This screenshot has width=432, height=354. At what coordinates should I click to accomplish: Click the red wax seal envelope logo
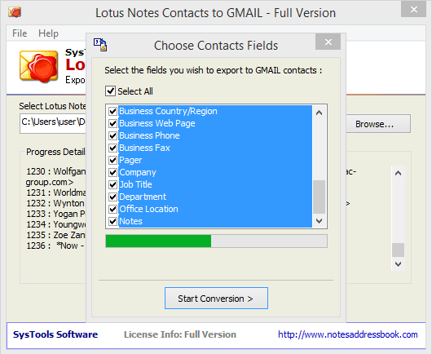tap(38, 66)
